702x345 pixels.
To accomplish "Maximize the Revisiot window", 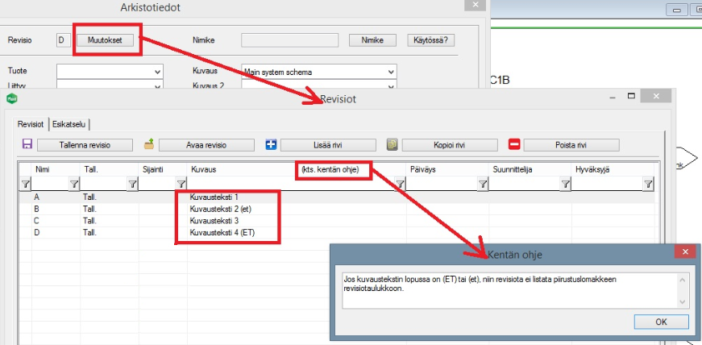I will [x=632, y=96].
